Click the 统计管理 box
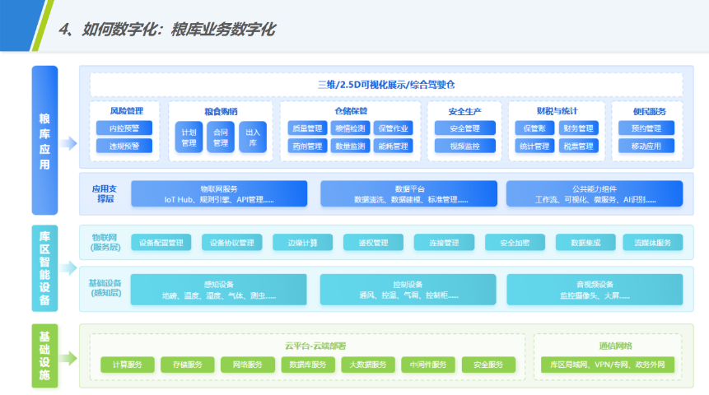The width and height of the screenshot is (709, 395). pos(534,146)
